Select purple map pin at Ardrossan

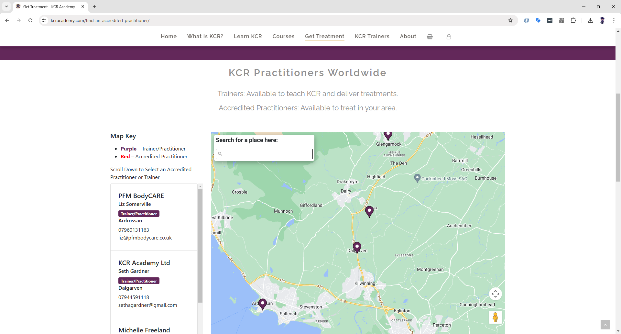coord(263,304)
